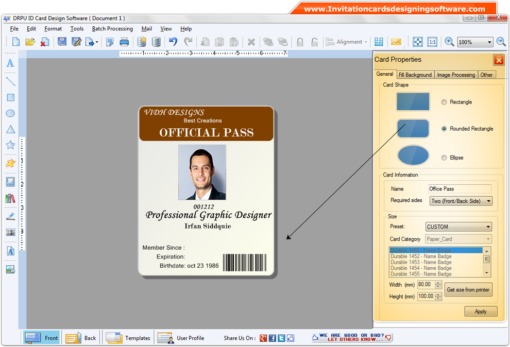Click the Front side button
Image resolution: width=510 pixels, height=347 pixels.
pyautogui.click(x=42, y=338)
